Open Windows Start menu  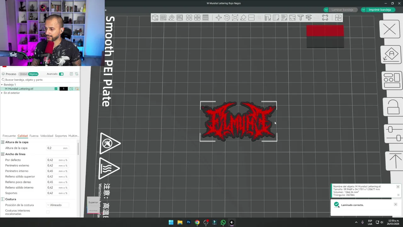click(171, 222)
